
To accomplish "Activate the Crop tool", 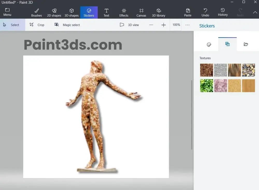I will tap(37, 25).
